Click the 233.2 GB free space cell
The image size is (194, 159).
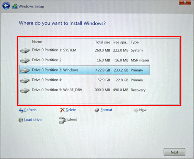pos(121,70)
